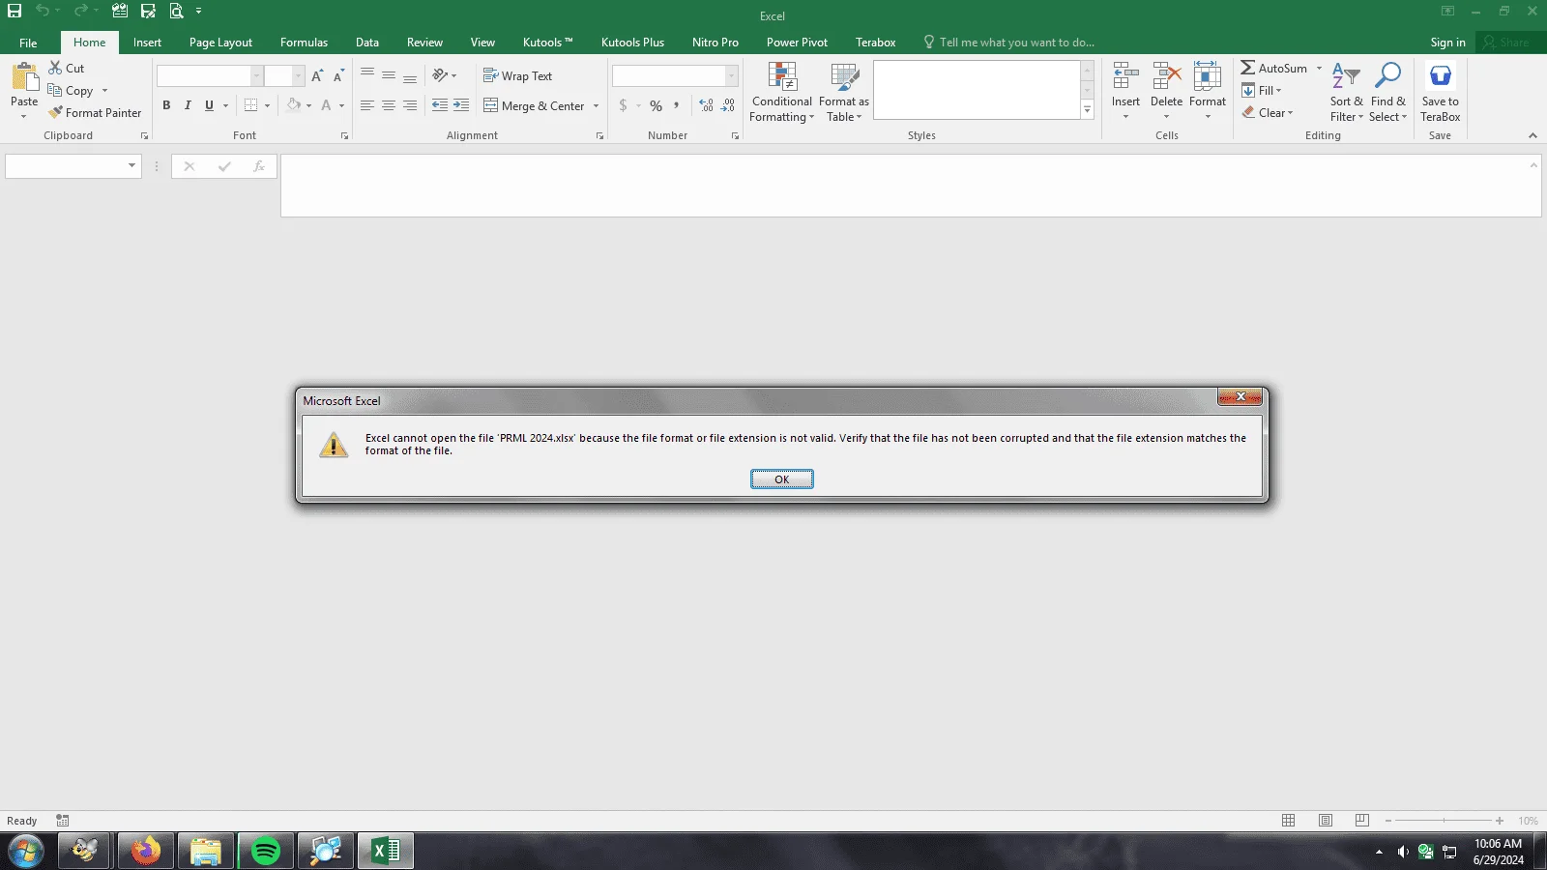The image size is (1547, 870).
Task: Open the Power Pivot tab
Action: tap(797, 43)
